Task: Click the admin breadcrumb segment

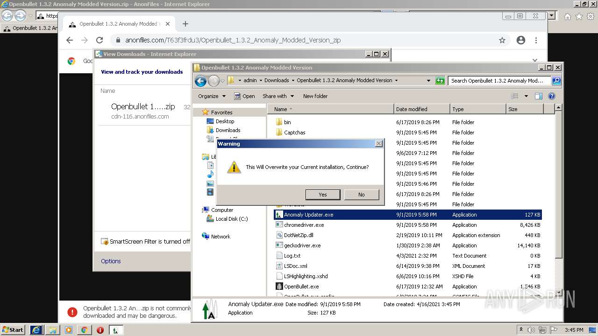Action: coord(250,80)
